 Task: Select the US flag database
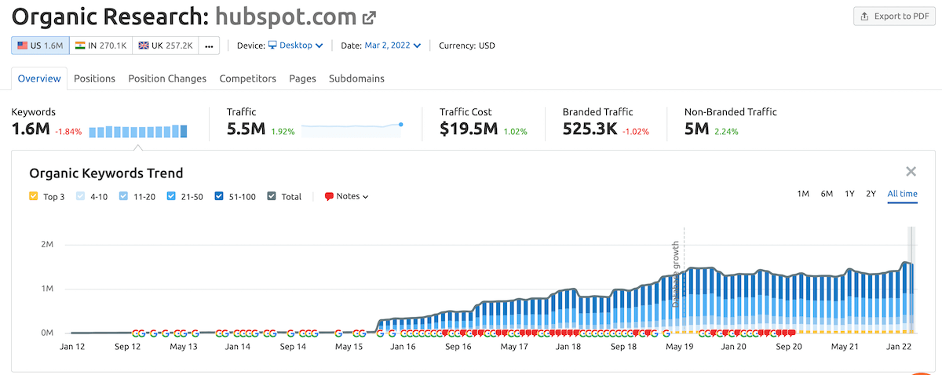tap(40, 46)
